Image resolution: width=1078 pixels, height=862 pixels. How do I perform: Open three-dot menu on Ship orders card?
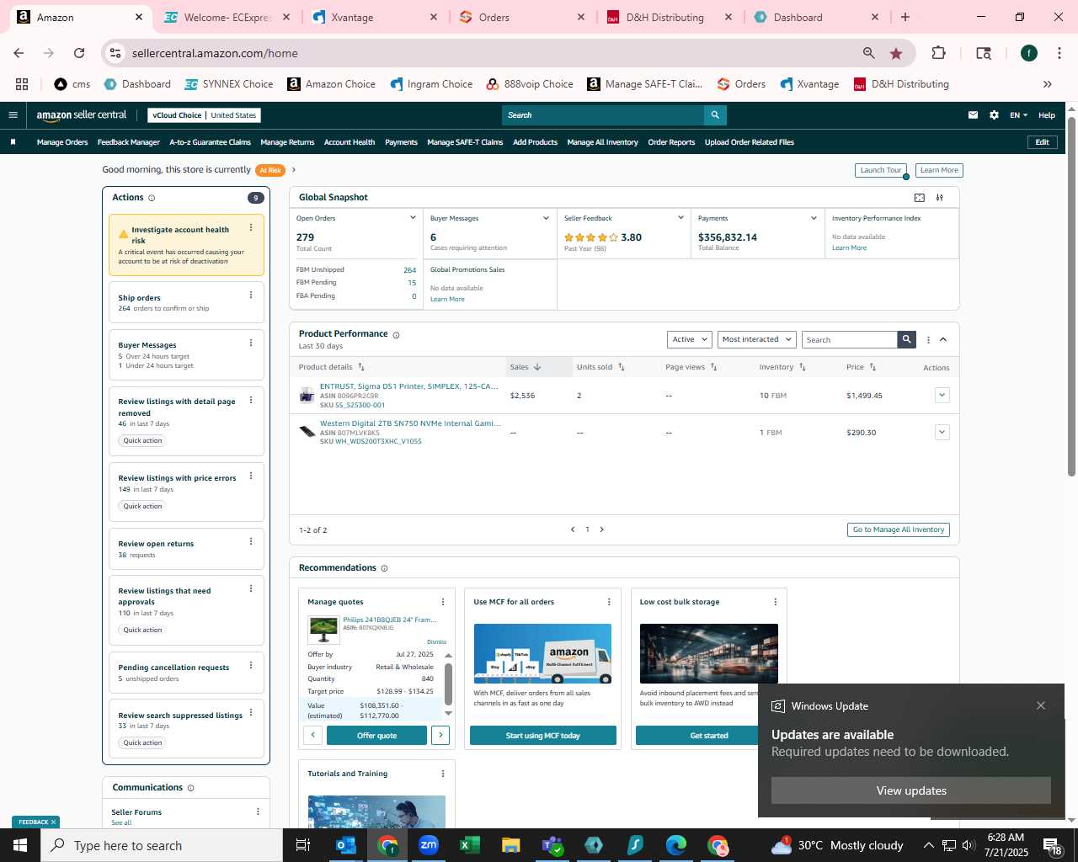(x=251, y=295)
